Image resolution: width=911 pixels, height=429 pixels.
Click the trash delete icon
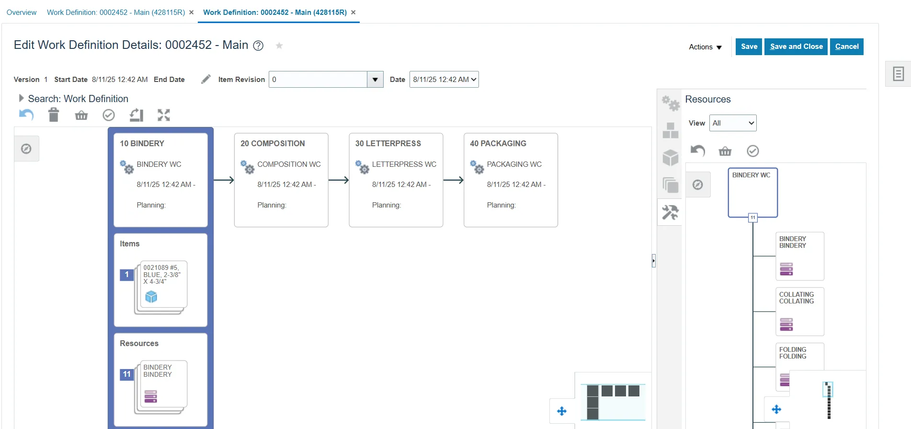click(54, 115)
